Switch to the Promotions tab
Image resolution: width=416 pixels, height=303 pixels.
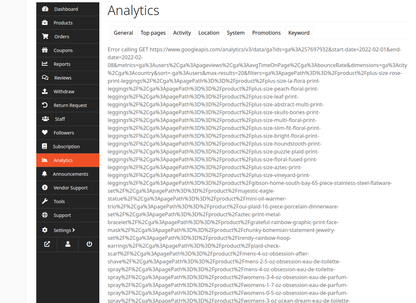click(x=266, y=33)
